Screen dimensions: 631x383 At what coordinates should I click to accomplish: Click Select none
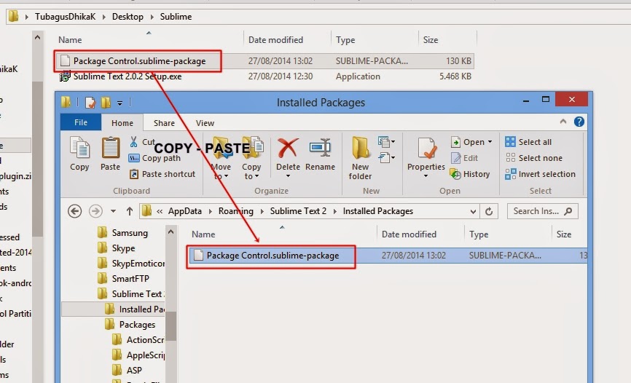point(533,158)
